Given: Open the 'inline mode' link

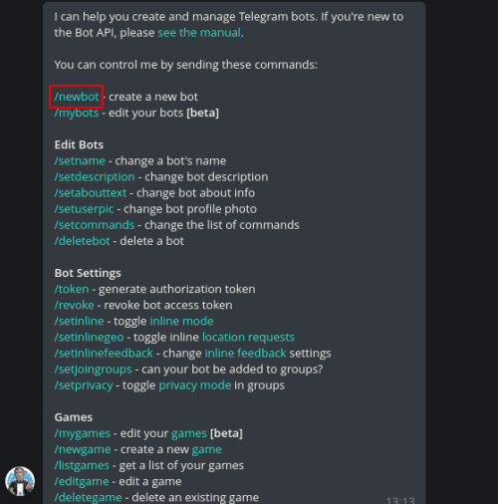Looking at the screenshot, I should [181, 321].
